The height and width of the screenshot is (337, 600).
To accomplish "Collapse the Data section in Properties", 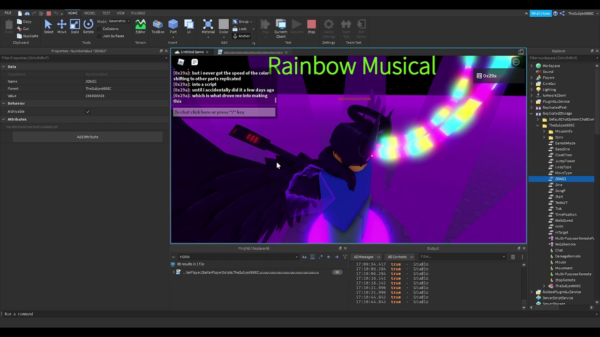I will click(3, 67).
